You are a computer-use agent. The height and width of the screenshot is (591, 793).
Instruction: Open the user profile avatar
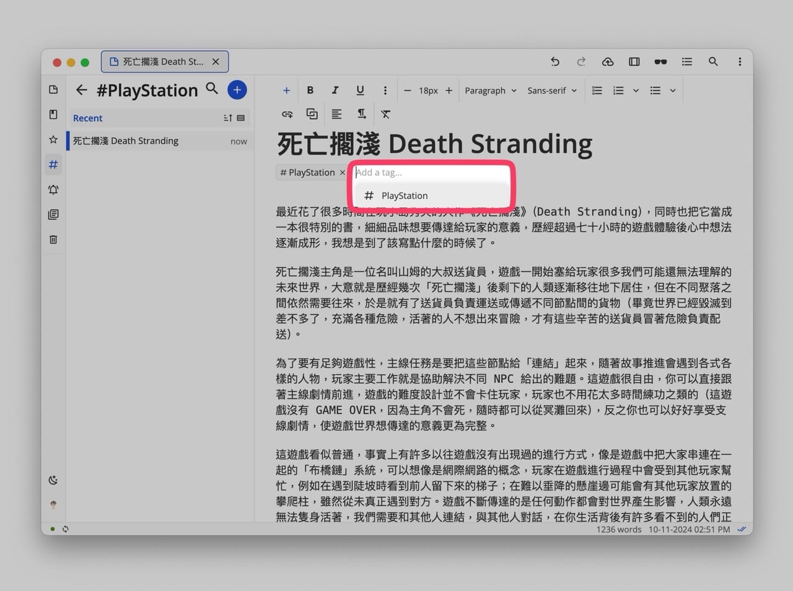click(53, 505)
